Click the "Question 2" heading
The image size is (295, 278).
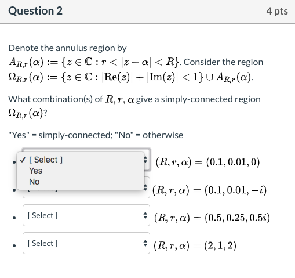click(x=35, y=10)
